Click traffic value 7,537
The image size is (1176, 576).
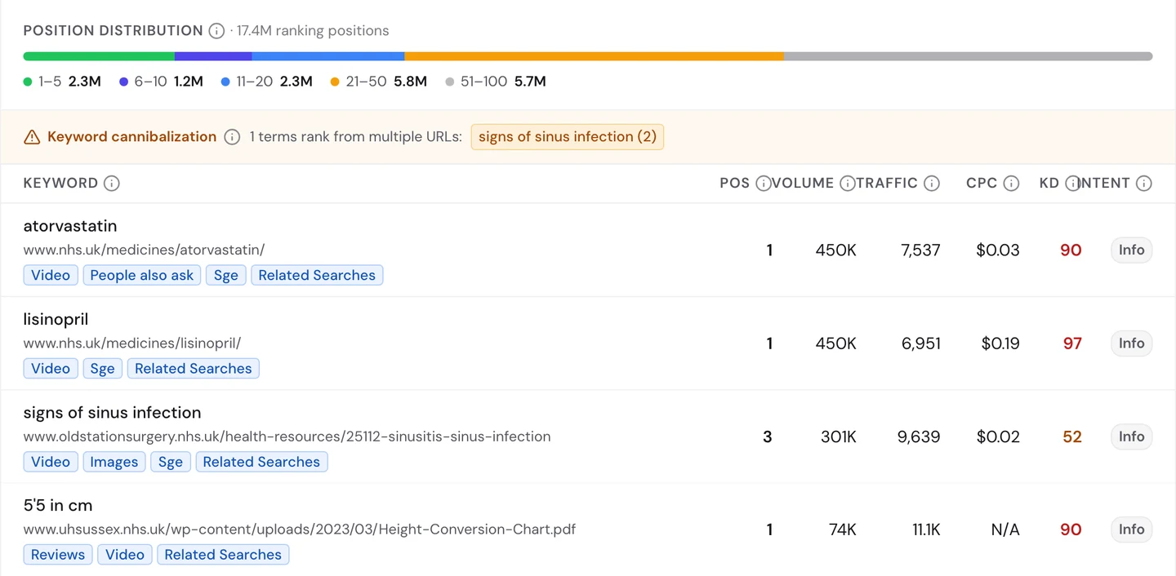[920, 250]
